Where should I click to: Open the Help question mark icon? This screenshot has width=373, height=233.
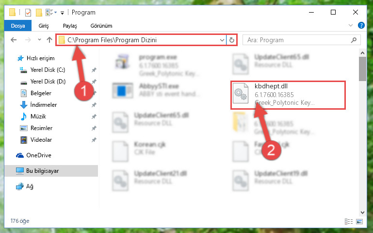pyautogui.click(x=361, y=25)
